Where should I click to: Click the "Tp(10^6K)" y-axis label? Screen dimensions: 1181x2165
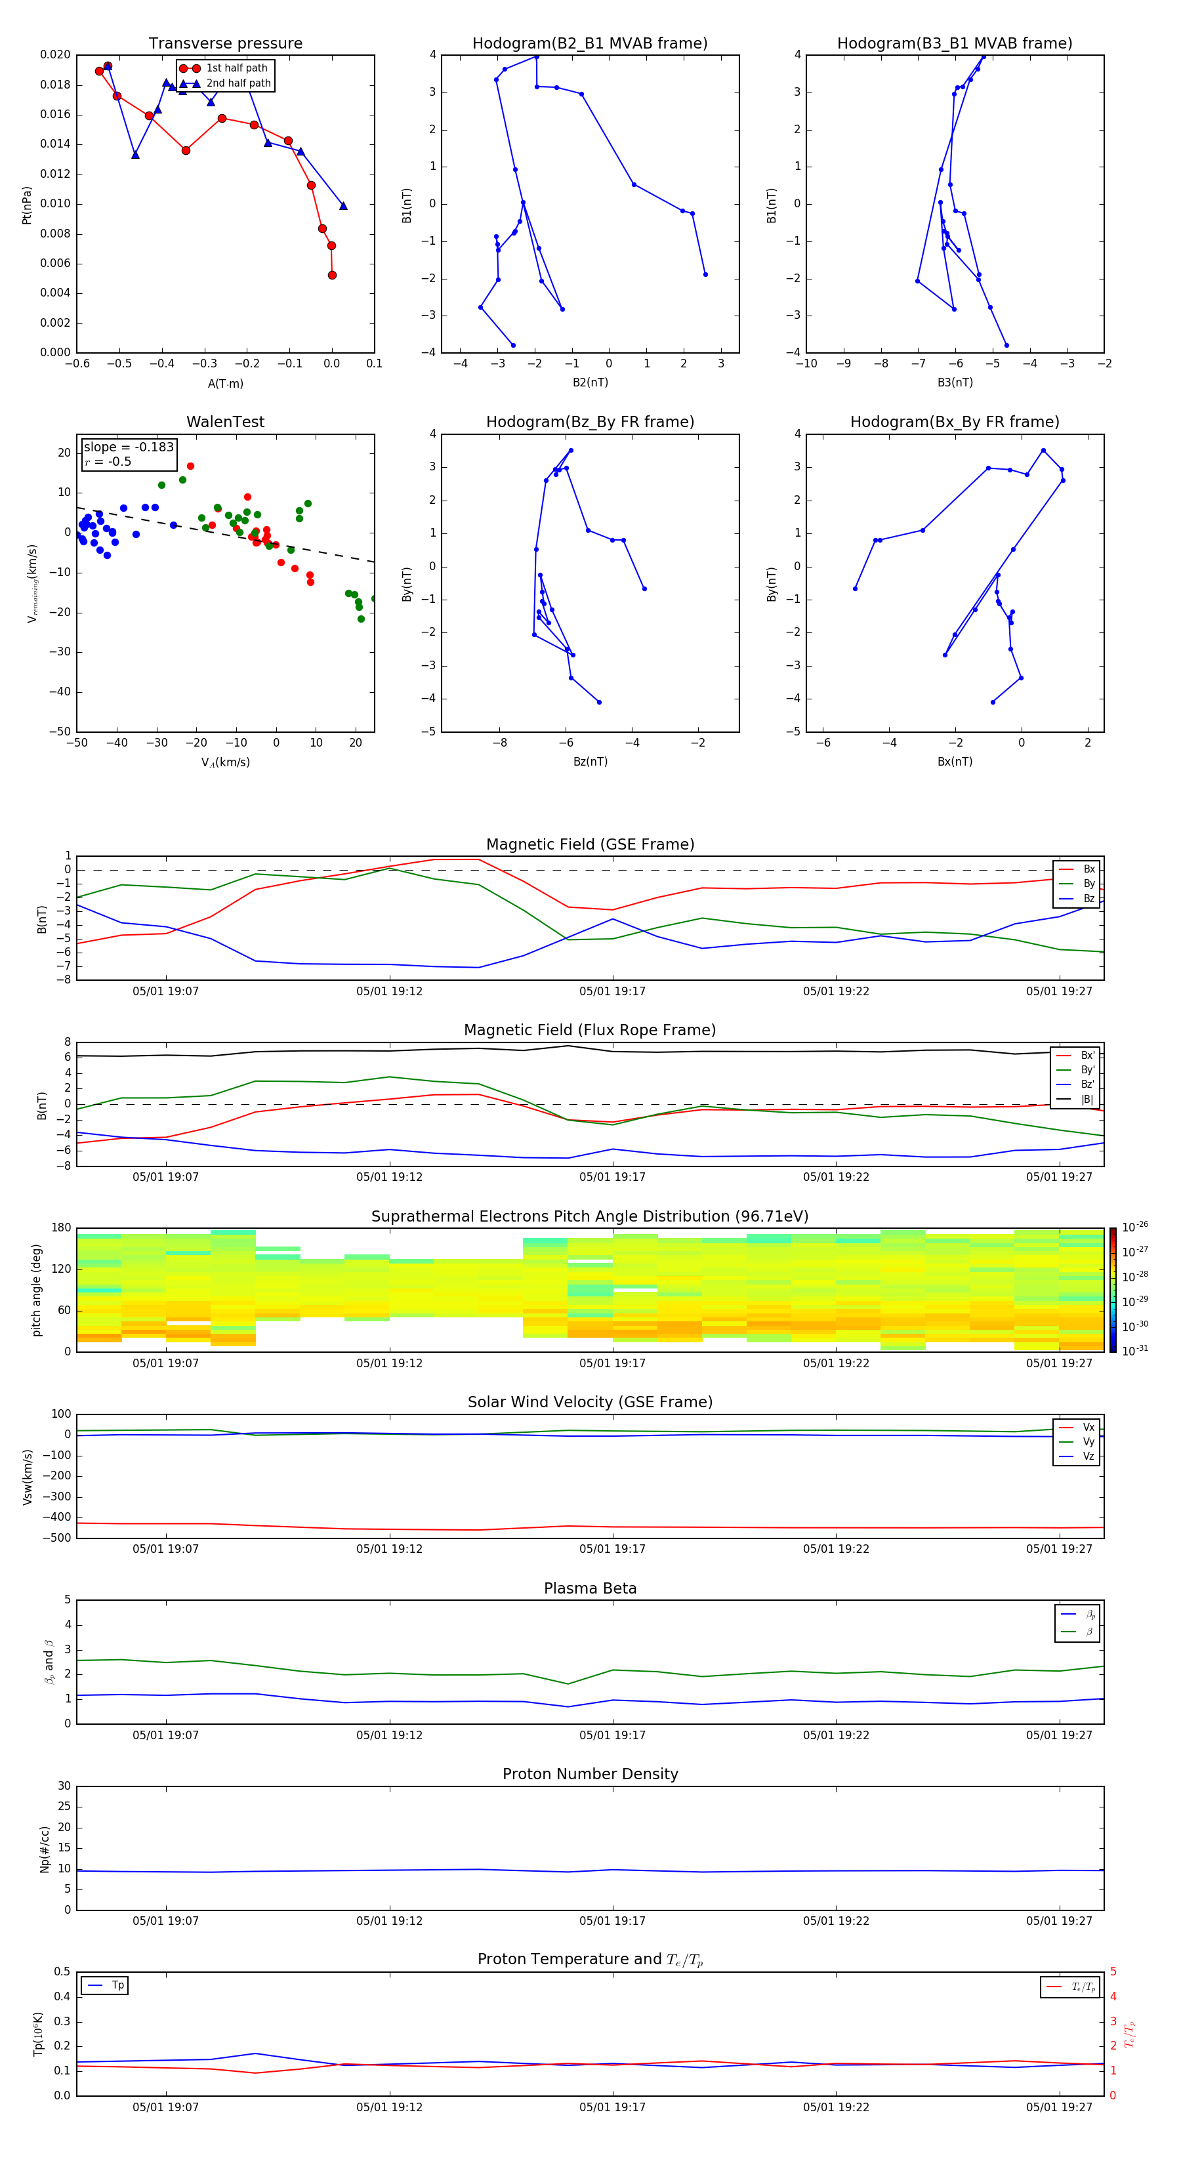38,2034
